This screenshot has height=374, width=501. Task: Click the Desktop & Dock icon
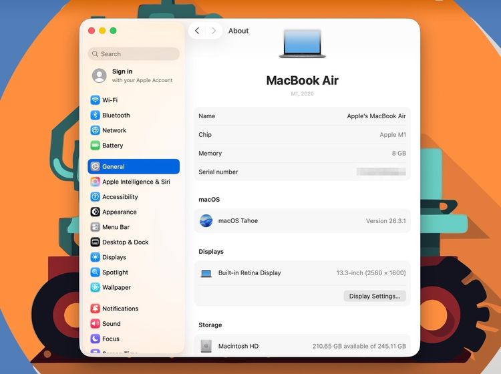tap(96, 242)
